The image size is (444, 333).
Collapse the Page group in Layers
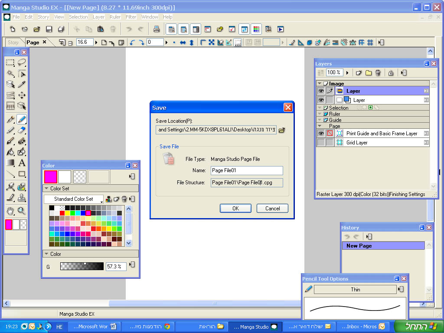320,126
